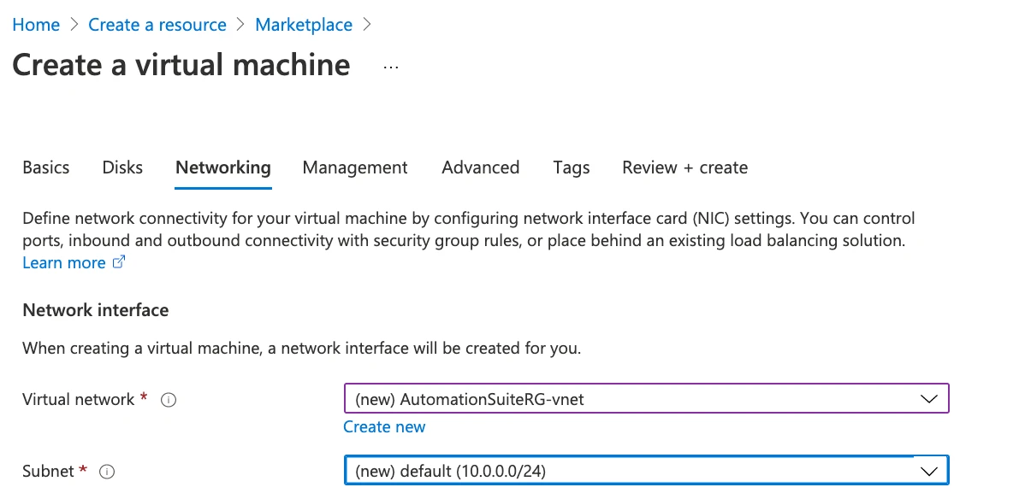Open the AutomationSuiteRG-vnet combo box

646,399
